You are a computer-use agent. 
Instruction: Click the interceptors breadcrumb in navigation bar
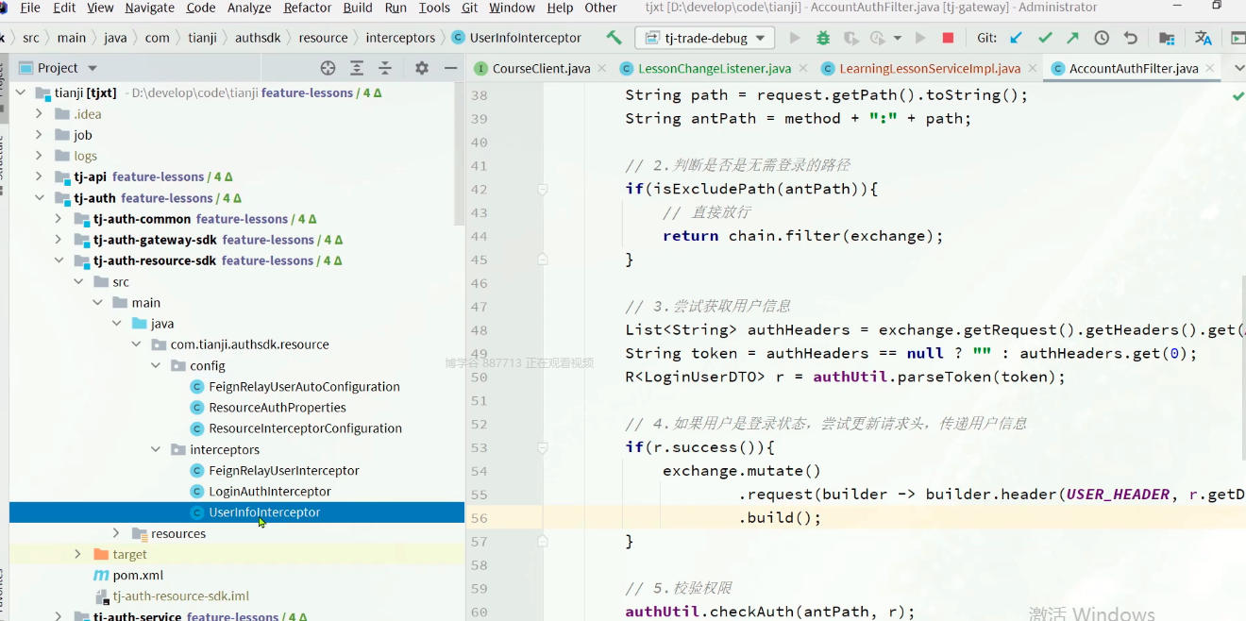click(x=400, y=38)
